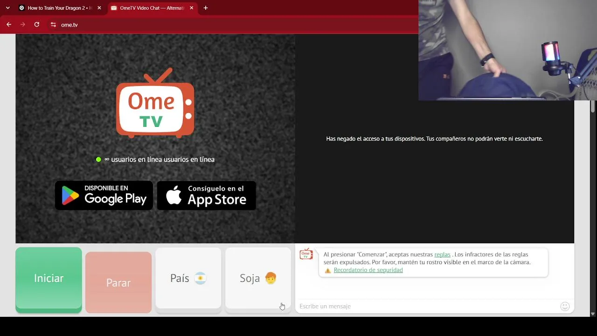Screen dimensions: 597x336
Task: Open the tab search dropdown arrow
Action: point(7,8)
